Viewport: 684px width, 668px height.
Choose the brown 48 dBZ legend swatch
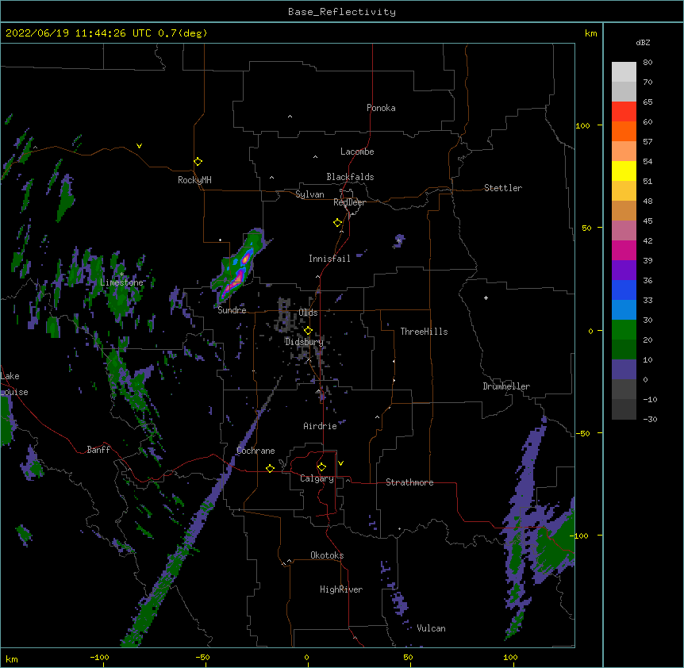tap(624, 210)
